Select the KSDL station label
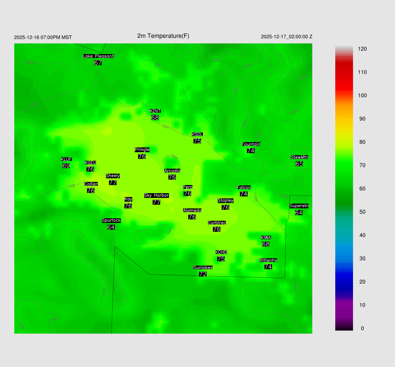This screenshot has width=395, height=367. tap(197, 134)
